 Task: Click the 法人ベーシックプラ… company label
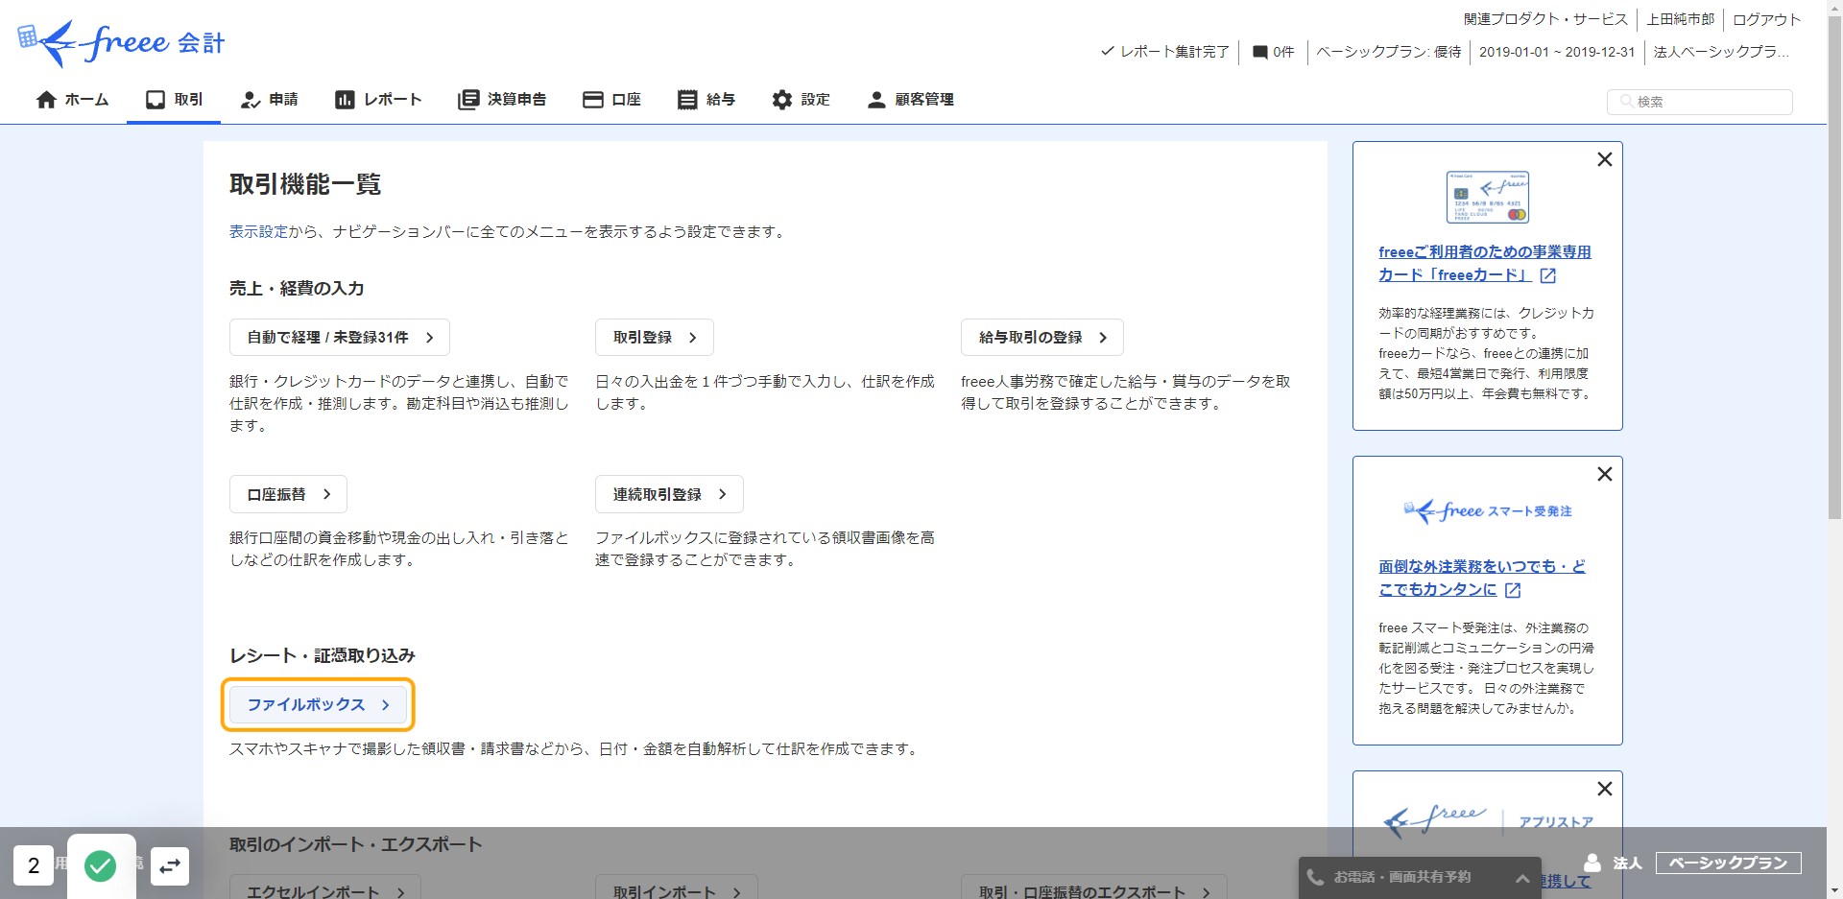click(1721, 52)
